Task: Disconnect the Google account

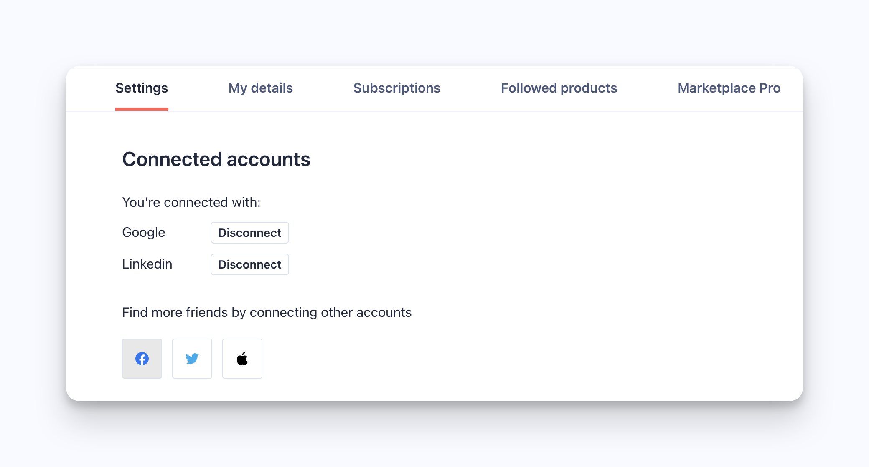Action: pos(250,233)
